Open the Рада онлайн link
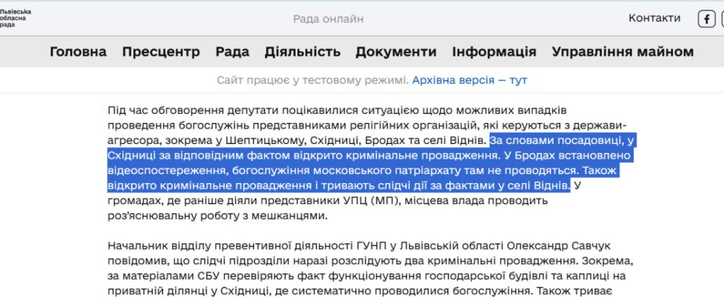The width and height of the screenshot is (724, 297). [328, 19]
